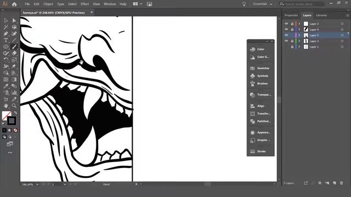Select the Zoom magnifier tool
Screen dimensions: 351x197
[14, 106]
